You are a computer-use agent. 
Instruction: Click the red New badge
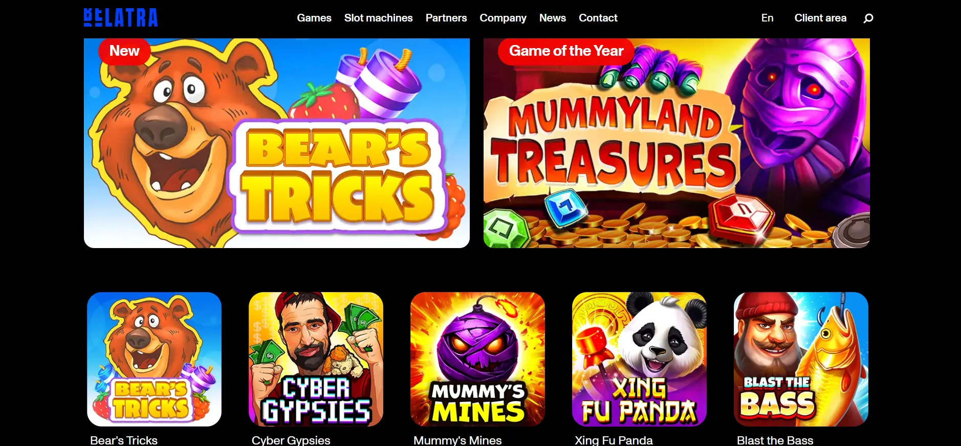point(124,51)
